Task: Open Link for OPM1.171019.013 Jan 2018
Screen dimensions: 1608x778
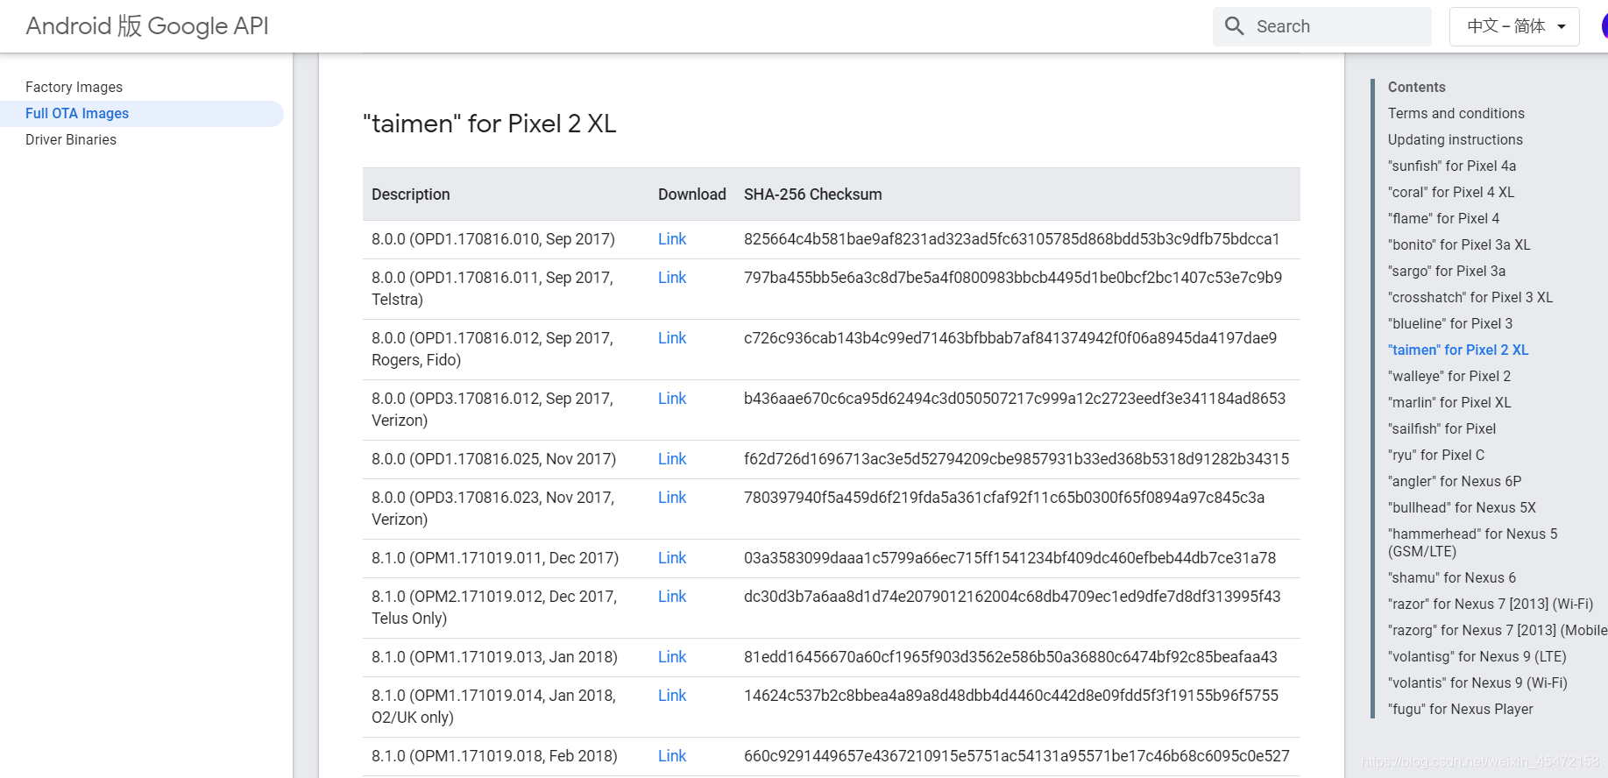Action: [x=672, y=657]
